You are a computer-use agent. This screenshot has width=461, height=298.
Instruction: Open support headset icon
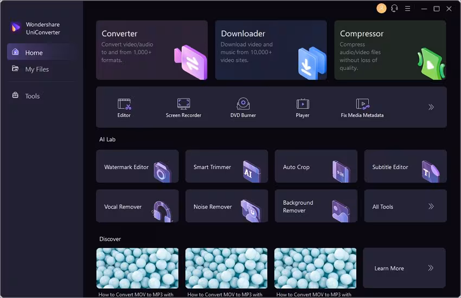click(394, 8)
